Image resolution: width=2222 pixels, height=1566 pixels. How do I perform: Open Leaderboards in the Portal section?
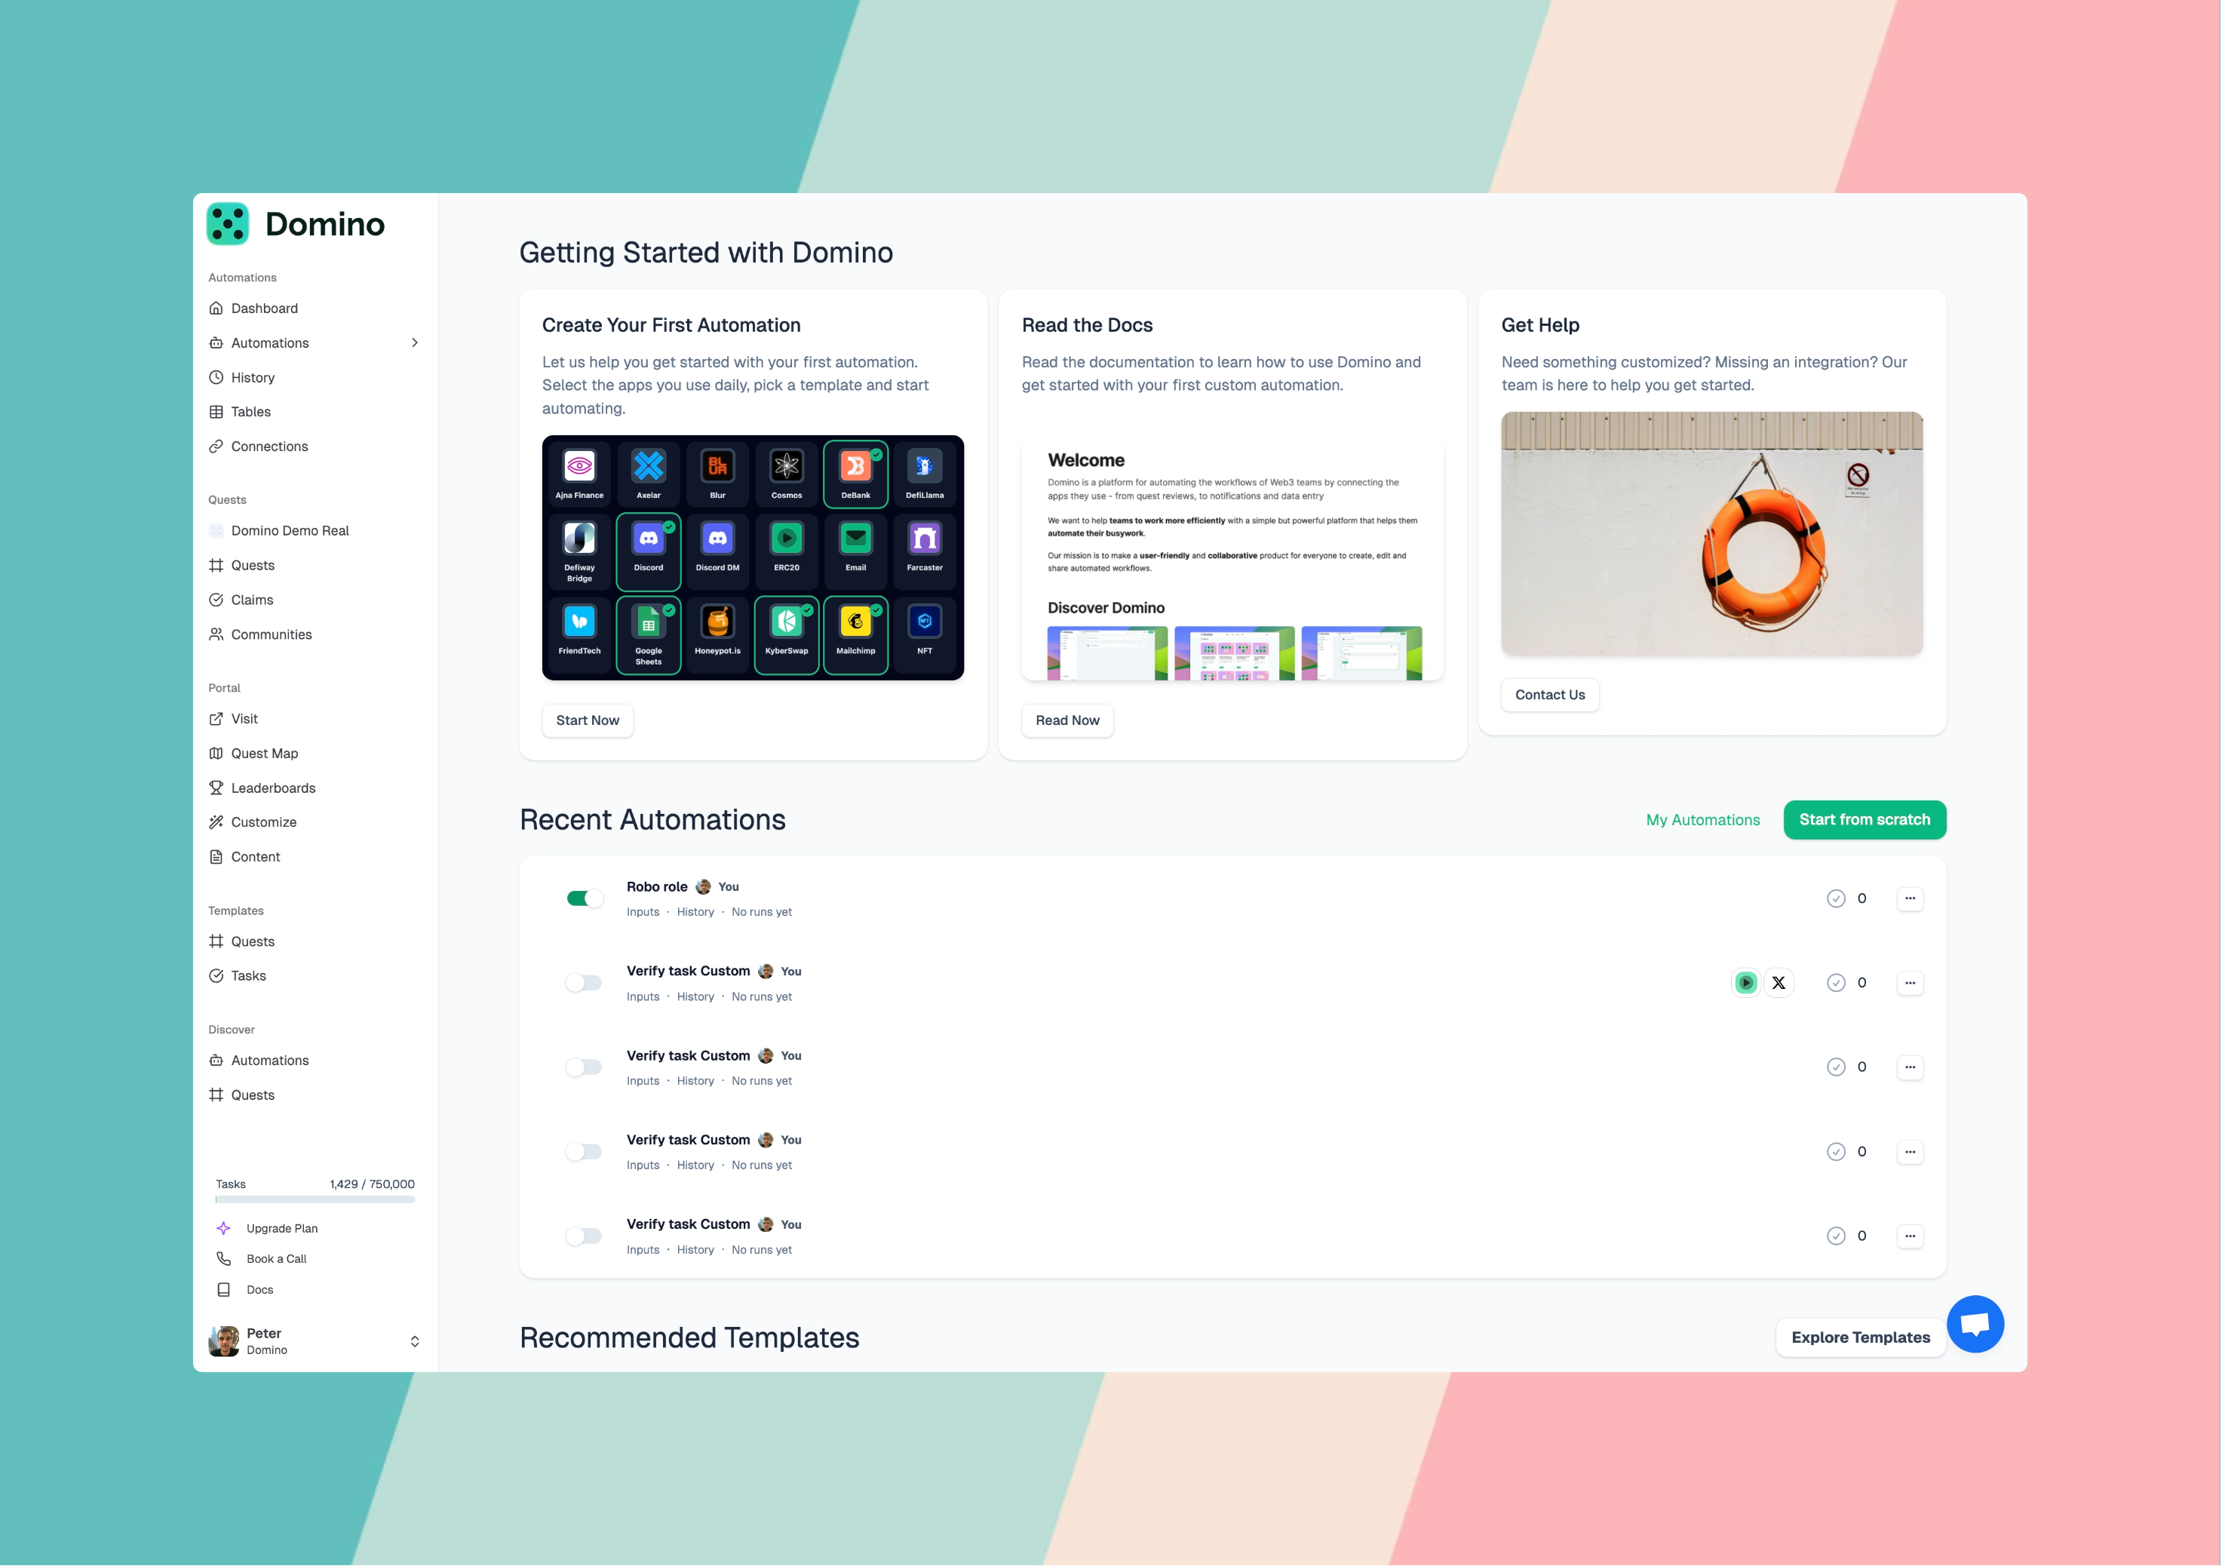coord(273,788)
